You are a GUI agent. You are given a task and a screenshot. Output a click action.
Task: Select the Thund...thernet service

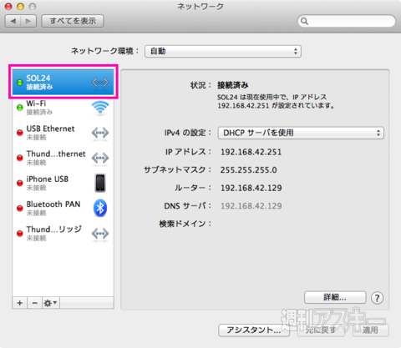[63, 158]
